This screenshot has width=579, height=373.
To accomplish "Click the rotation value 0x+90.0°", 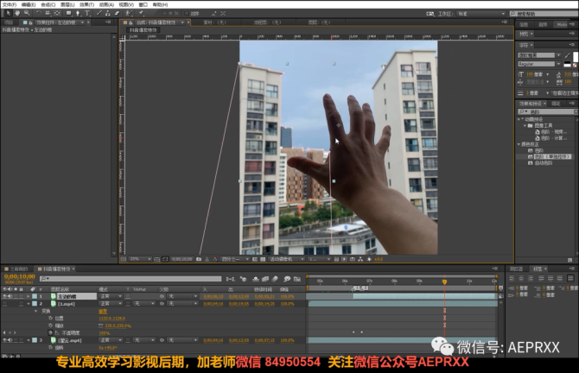I will (x=108, y=348).
